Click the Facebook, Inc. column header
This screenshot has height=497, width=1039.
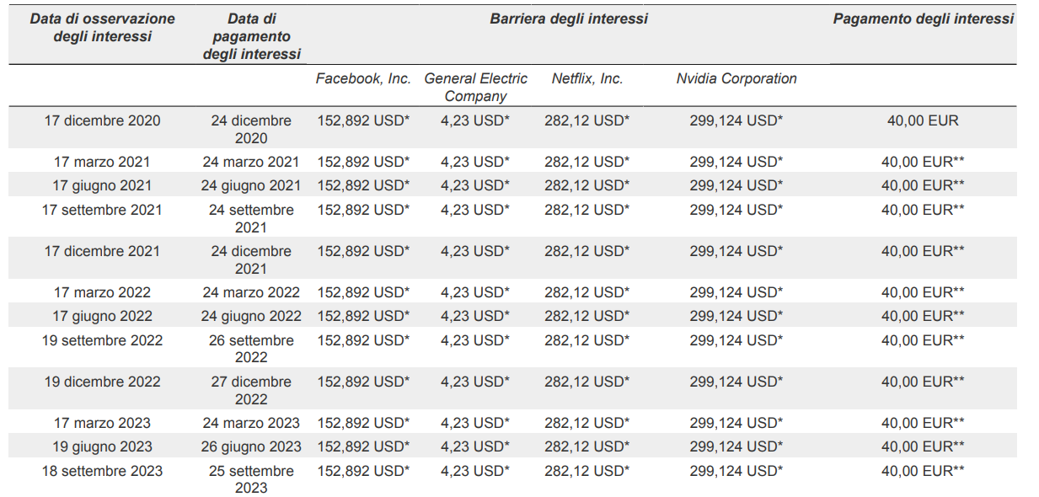click(x=363, y=78)
